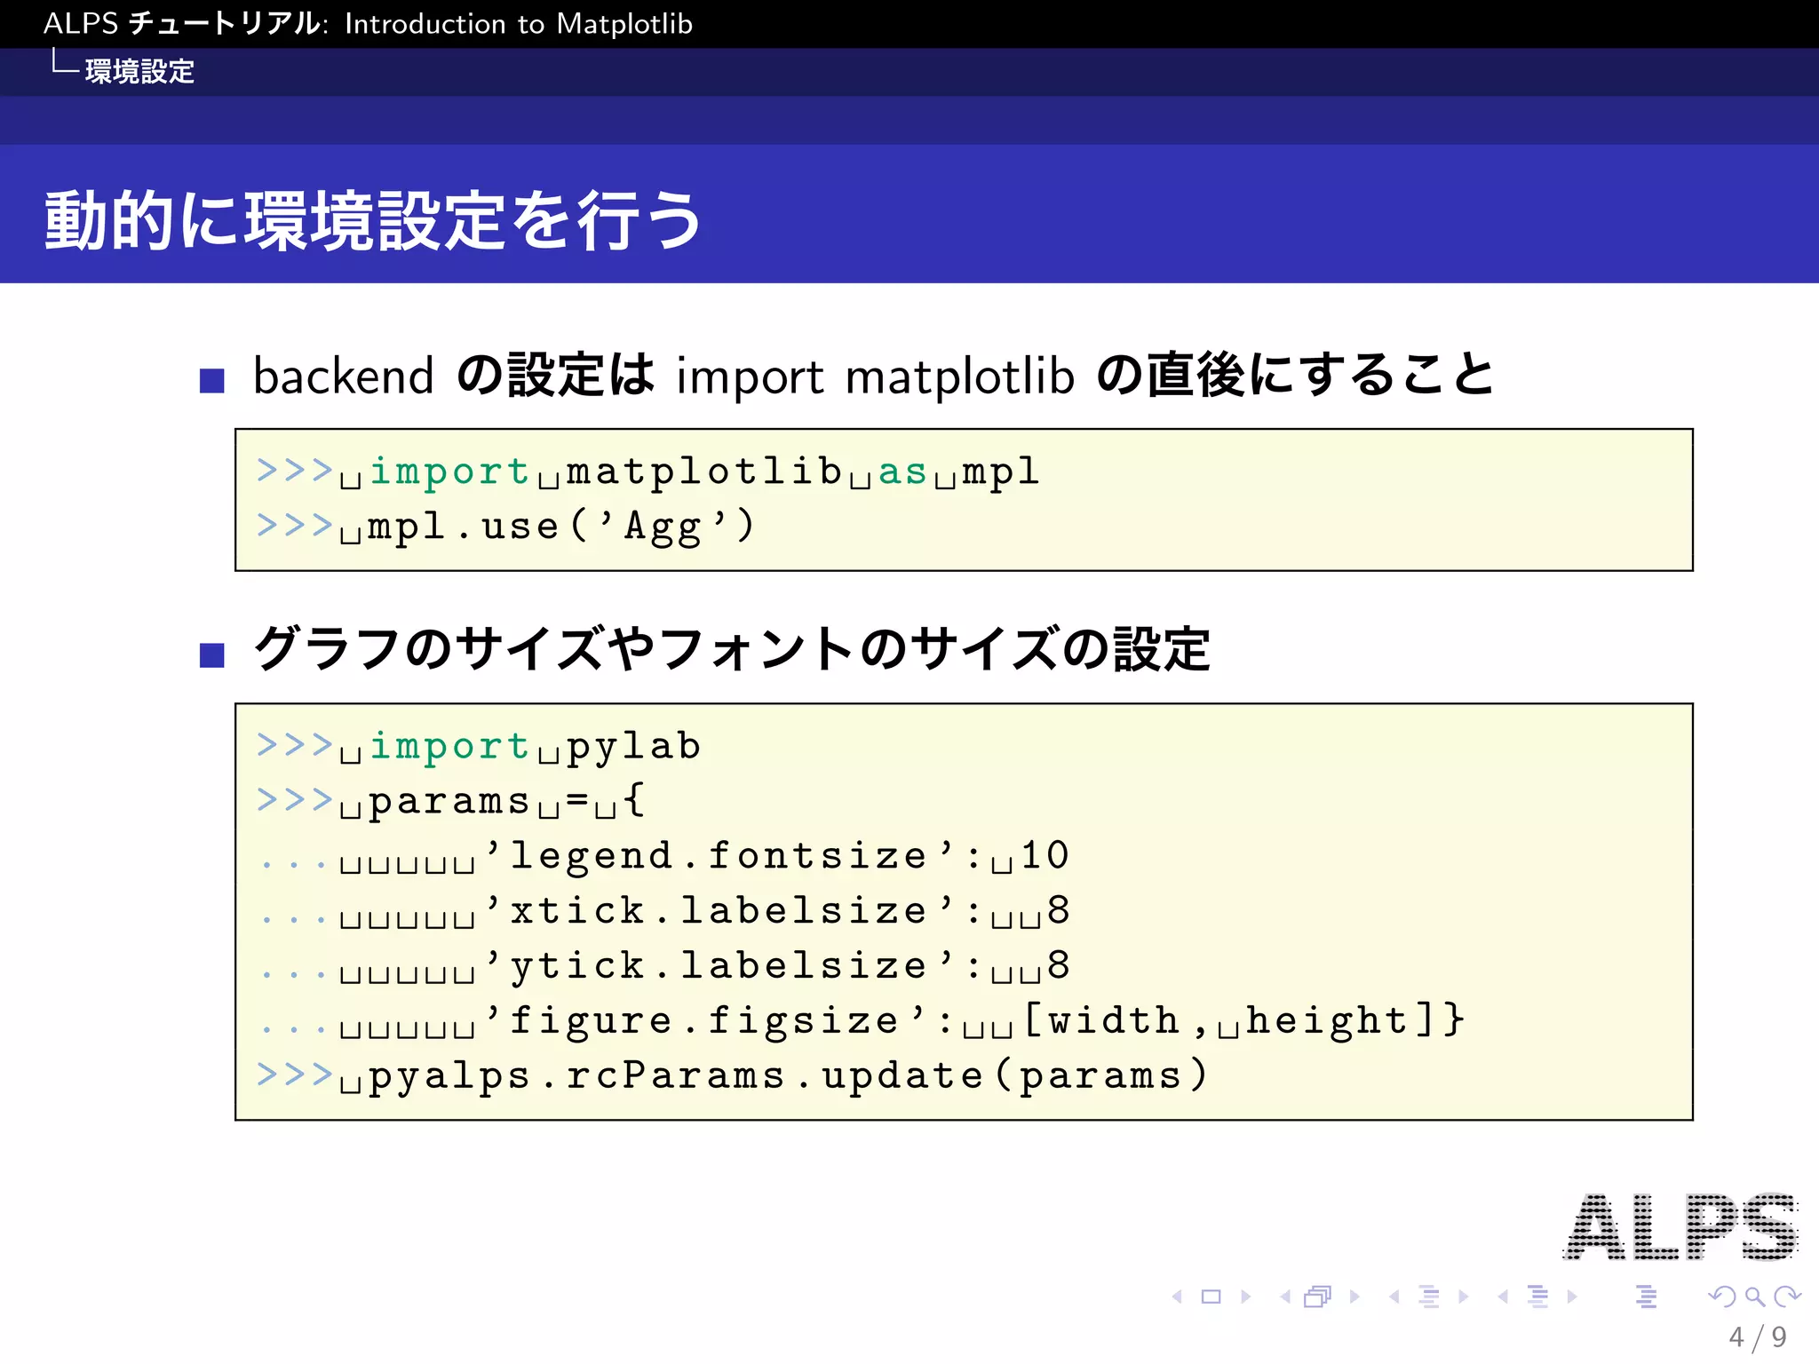Click the magnifier search icon

[x=1754, y=1297]
